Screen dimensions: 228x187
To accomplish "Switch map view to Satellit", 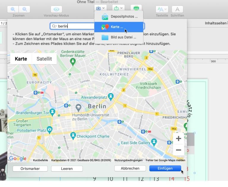I will click(x=44, y=59).
